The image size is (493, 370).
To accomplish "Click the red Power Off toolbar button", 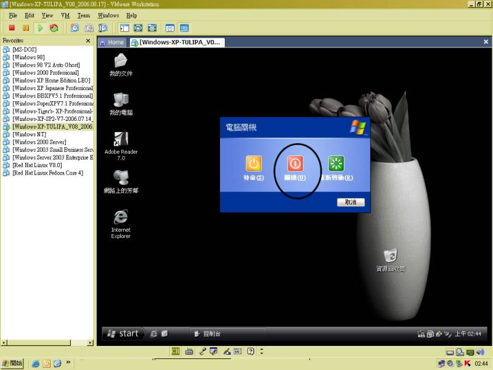I will (x=12, y=28).
